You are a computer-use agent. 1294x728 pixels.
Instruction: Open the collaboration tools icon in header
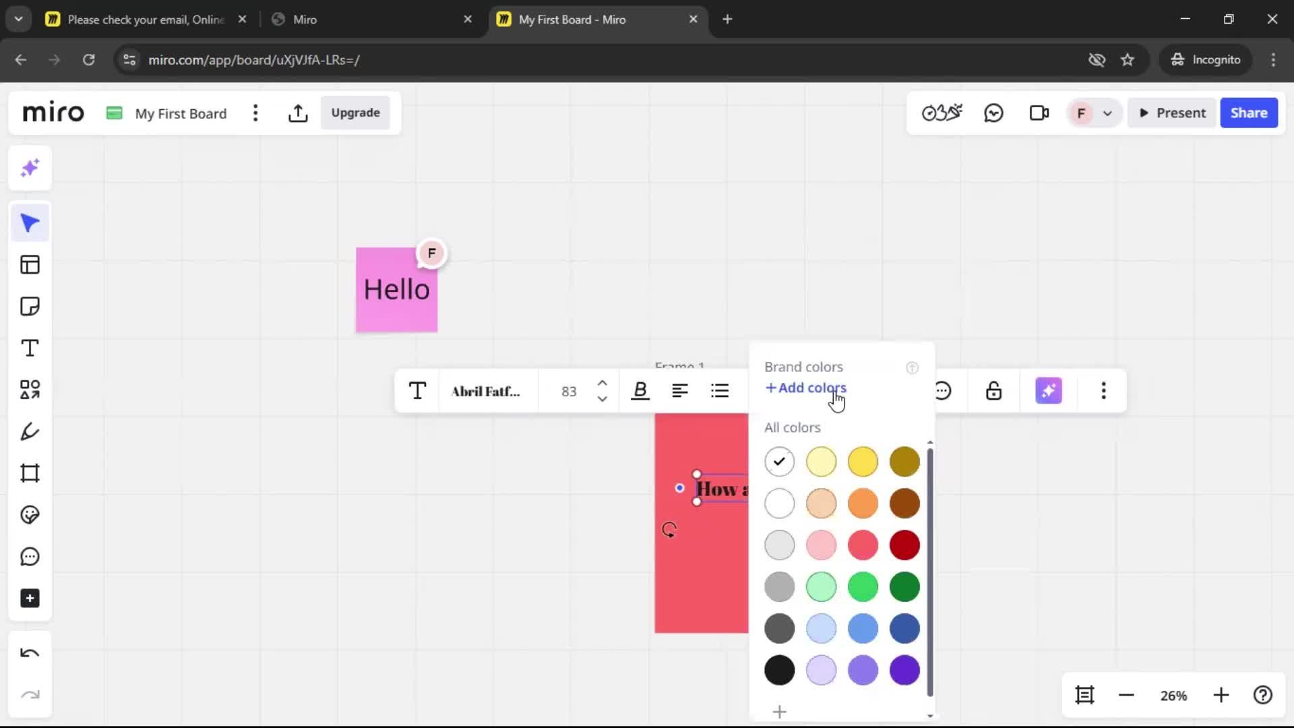point(942,113)
